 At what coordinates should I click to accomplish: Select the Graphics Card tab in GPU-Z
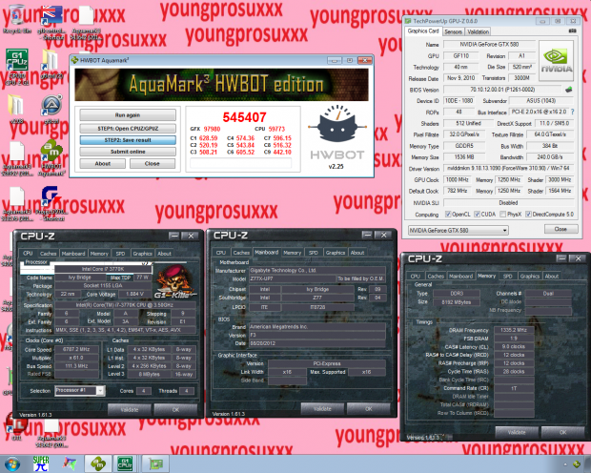point(423,31)
